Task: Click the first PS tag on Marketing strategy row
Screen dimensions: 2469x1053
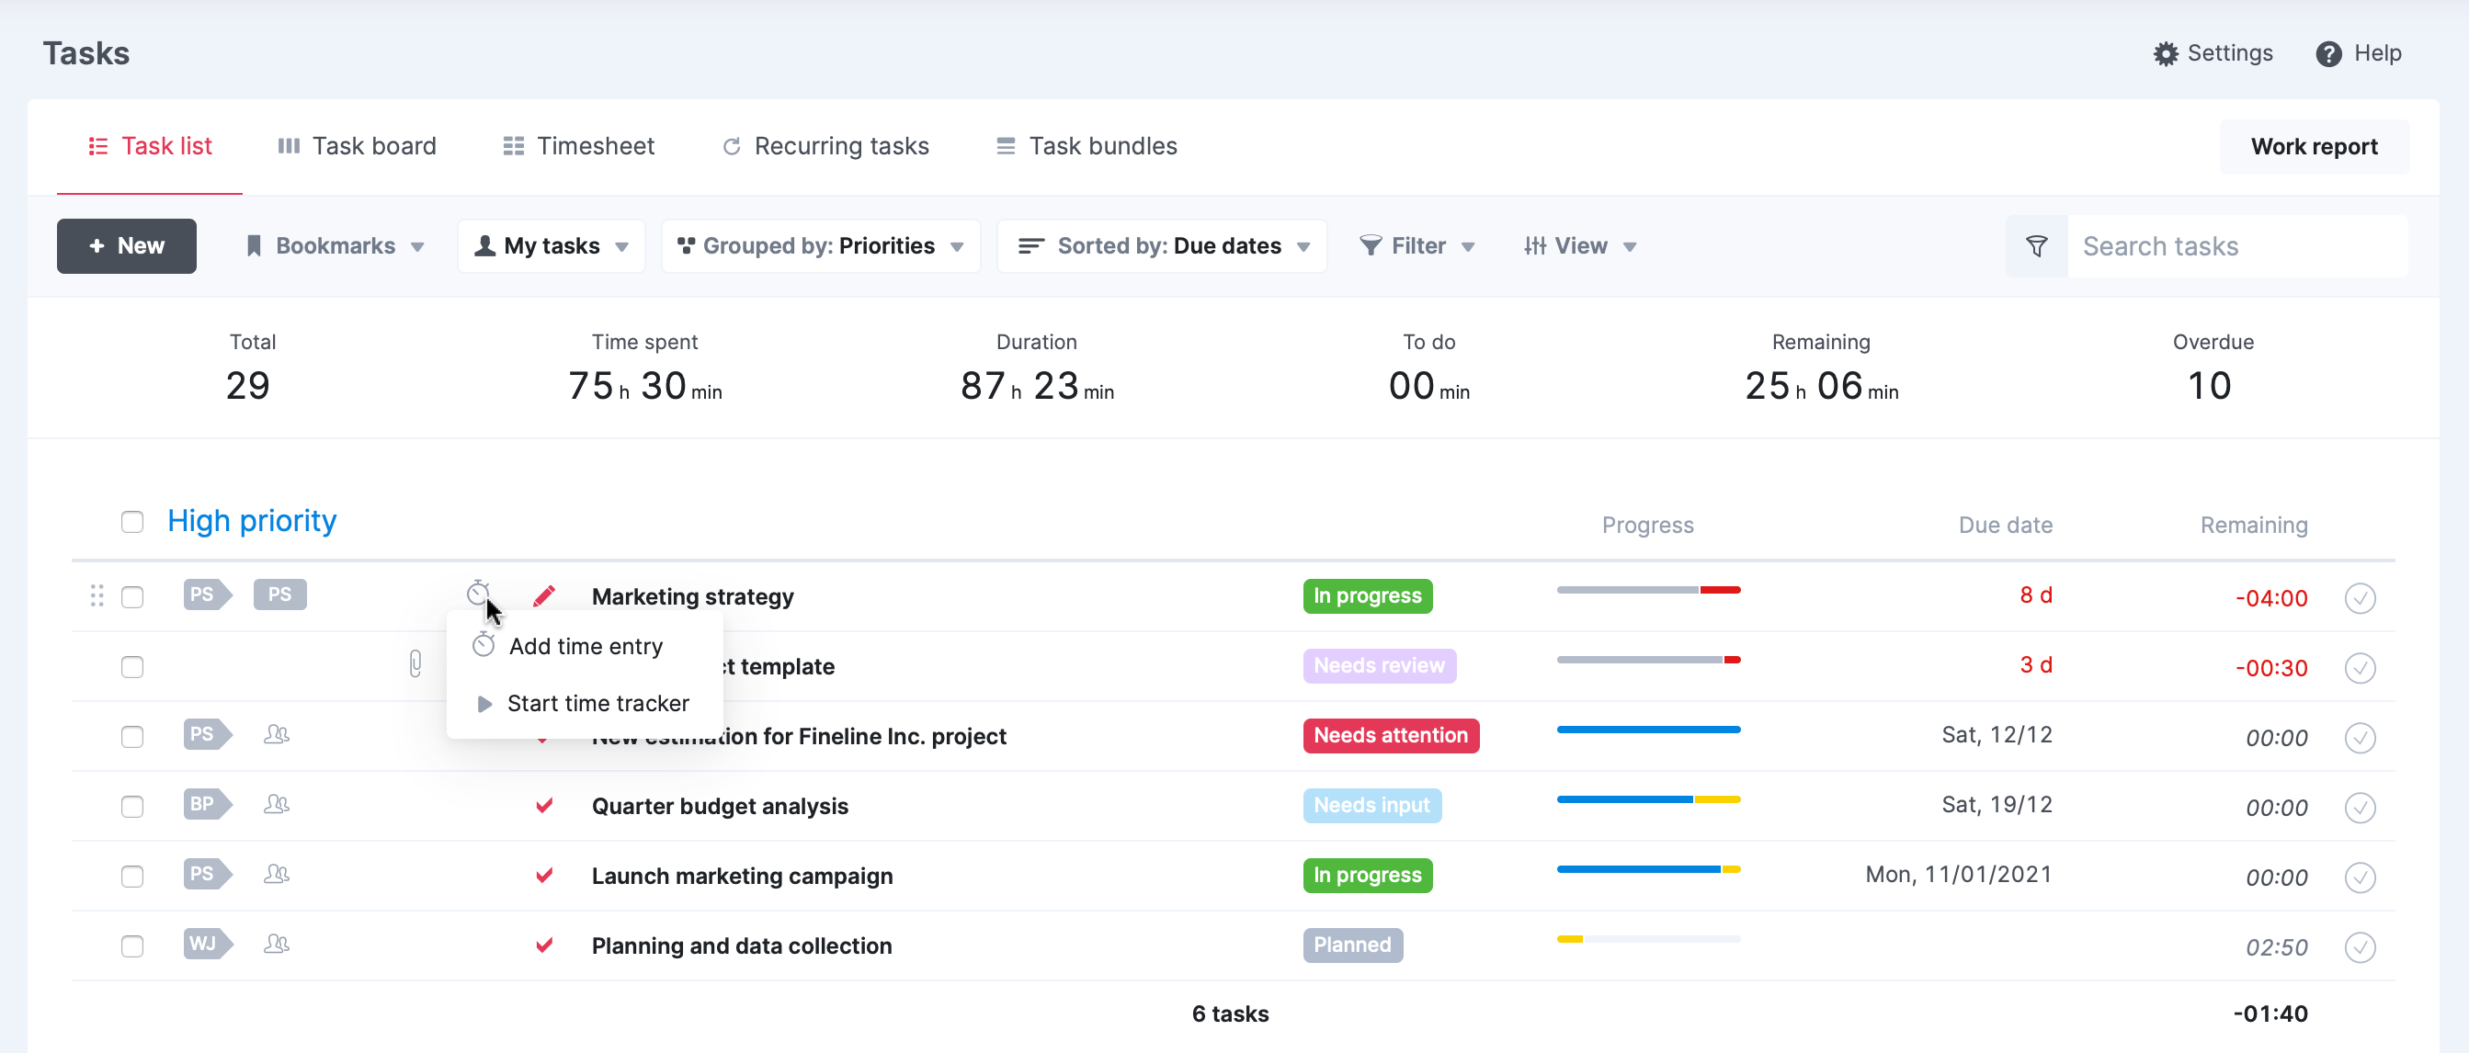Action: pos(207,594)
